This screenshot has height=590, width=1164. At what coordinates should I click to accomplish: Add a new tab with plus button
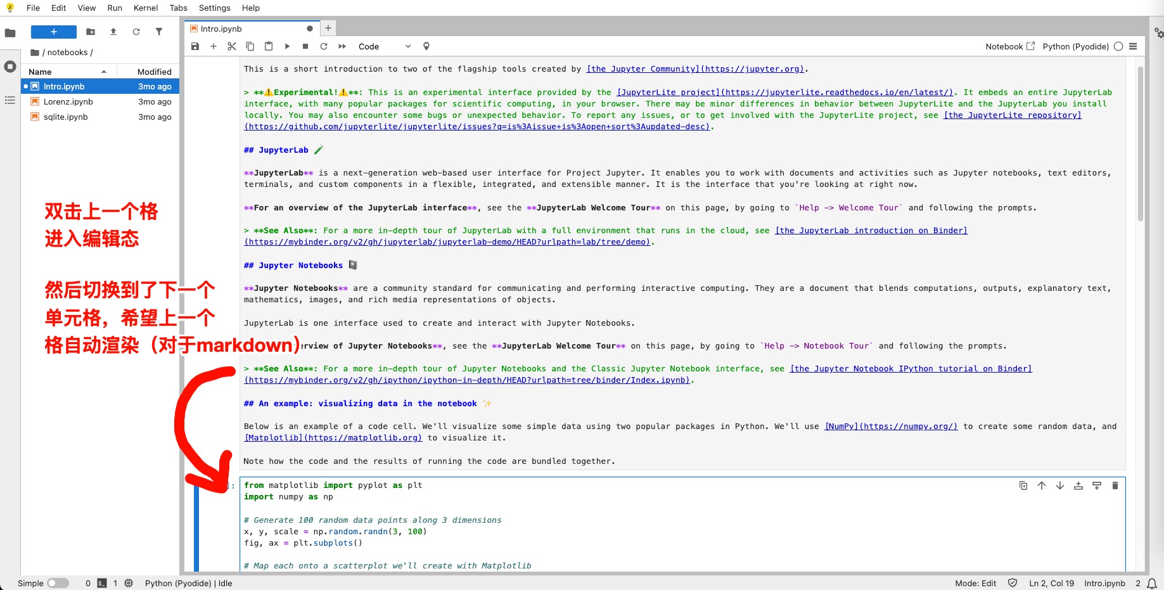[328, 28]
